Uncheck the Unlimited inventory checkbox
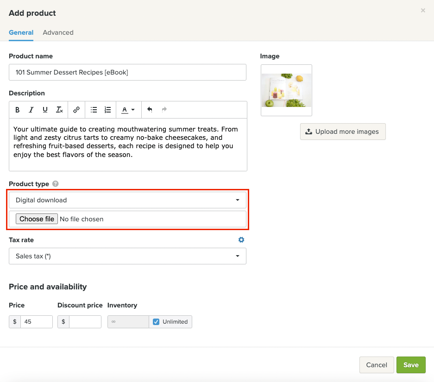This screenshot has width=434, height=382. (156, 322)
